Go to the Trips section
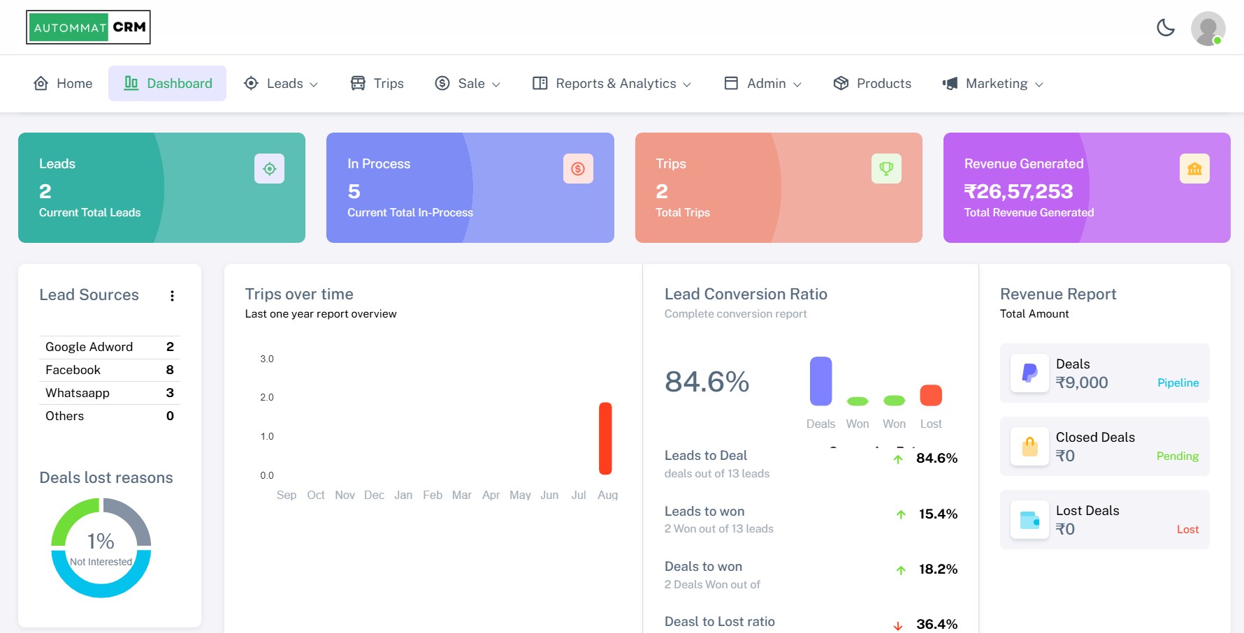The width and height of the screenshot is (1244, 633). coord(376,83)
